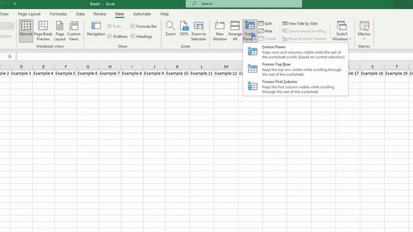Hide the current window
The height and width of the screenshot is (232, 413).
pyautogui.click(x=265, y=31)
